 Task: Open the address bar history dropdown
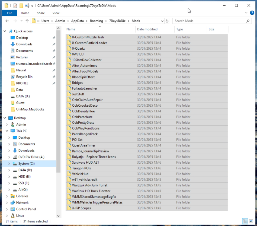162,21
